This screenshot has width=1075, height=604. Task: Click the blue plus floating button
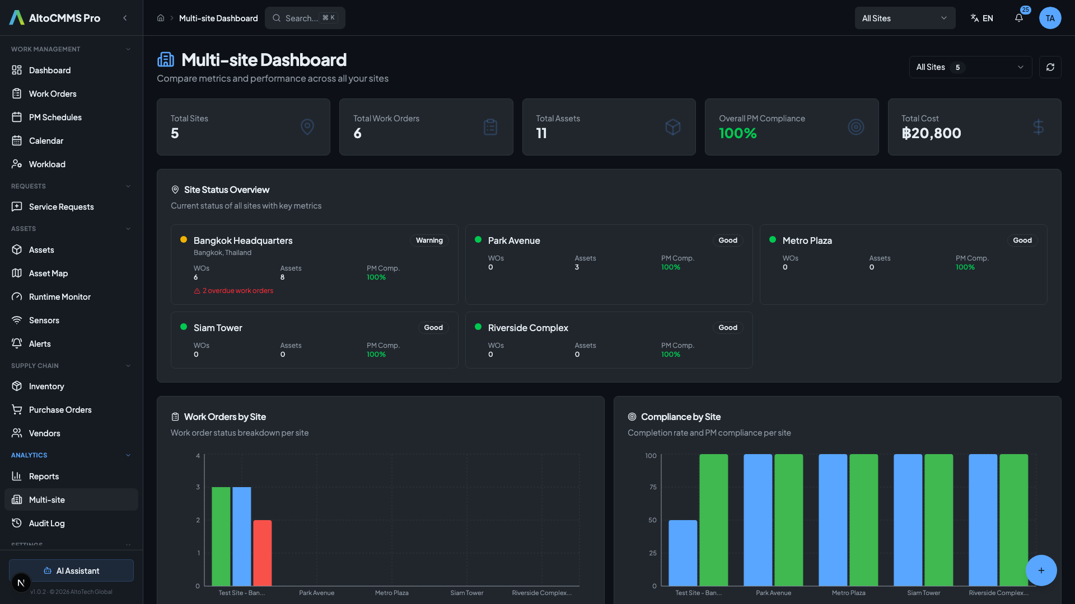1041,570
